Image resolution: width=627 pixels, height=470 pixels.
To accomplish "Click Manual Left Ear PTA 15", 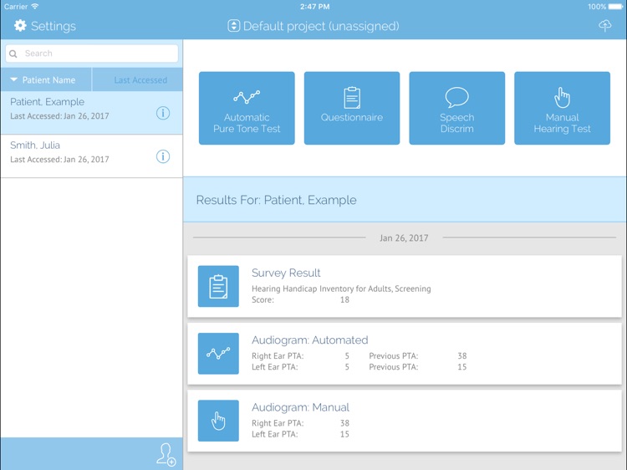I will 344,434.
